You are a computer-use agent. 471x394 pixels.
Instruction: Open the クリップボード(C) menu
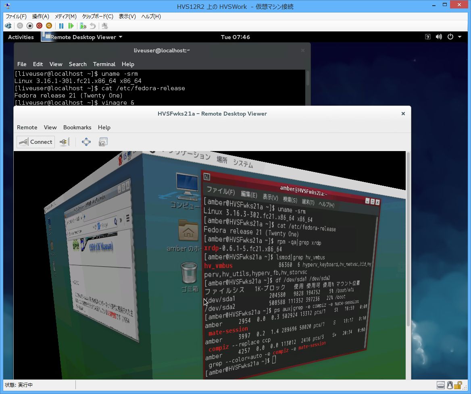pyautogui.click(x=98, y=17)
